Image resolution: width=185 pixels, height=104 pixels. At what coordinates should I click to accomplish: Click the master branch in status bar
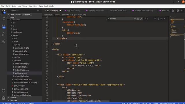6,103
